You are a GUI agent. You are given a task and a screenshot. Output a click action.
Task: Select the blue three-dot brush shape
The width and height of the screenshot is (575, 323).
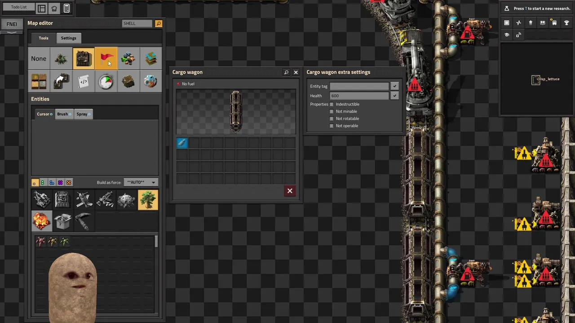(52, 183)
